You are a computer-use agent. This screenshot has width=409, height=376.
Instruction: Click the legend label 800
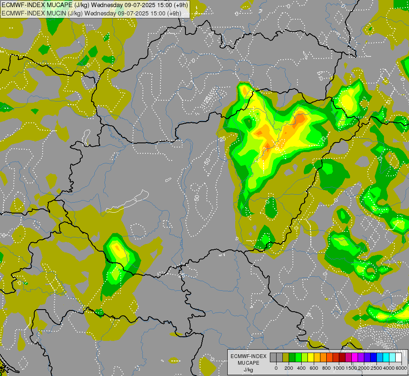coord(326,368)
